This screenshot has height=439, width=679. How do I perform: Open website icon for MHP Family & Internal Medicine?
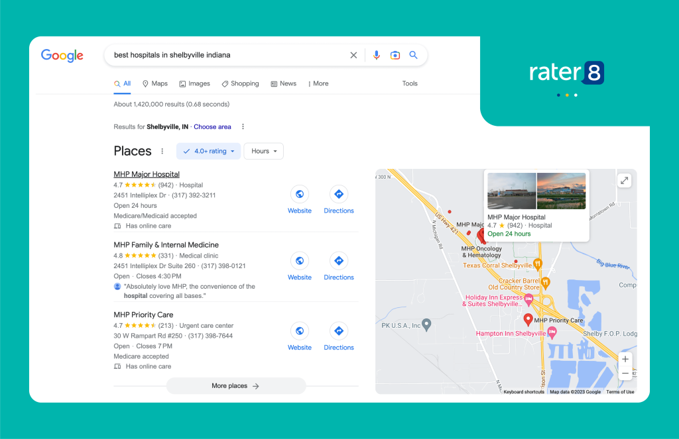(x=300, y=261)
